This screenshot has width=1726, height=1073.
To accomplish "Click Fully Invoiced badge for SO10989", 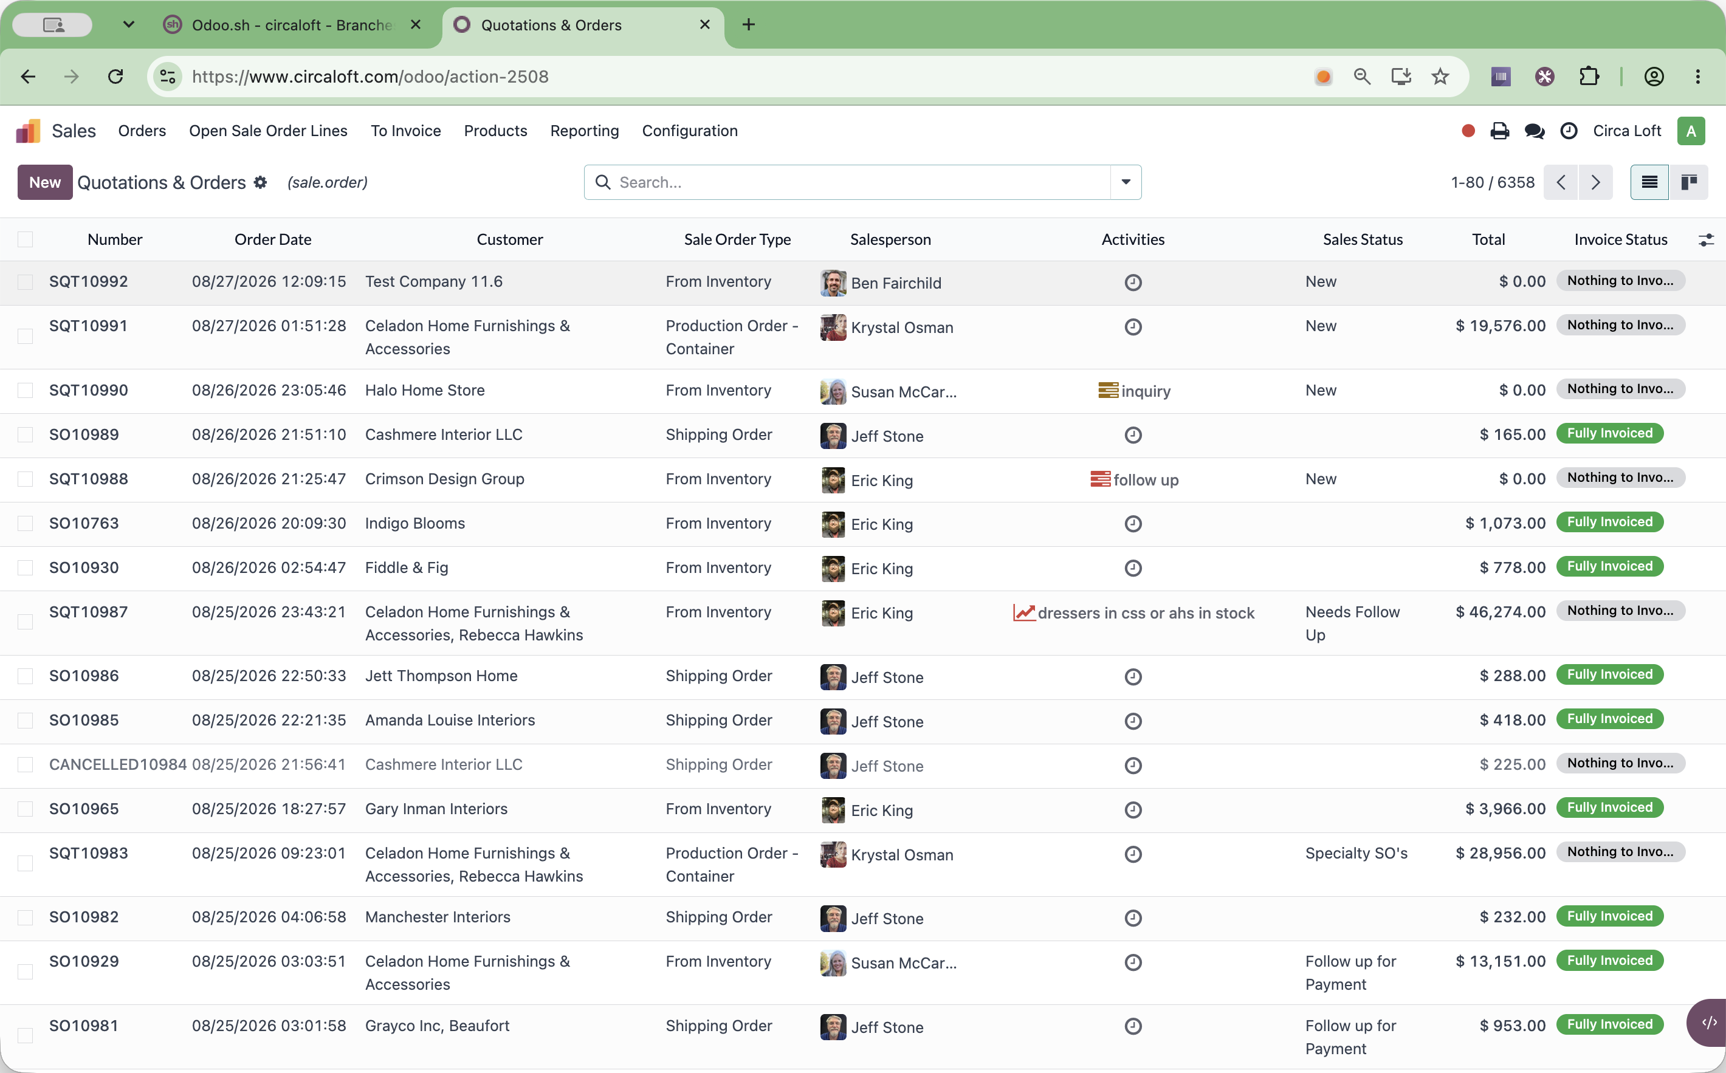I will (1609, 434).
